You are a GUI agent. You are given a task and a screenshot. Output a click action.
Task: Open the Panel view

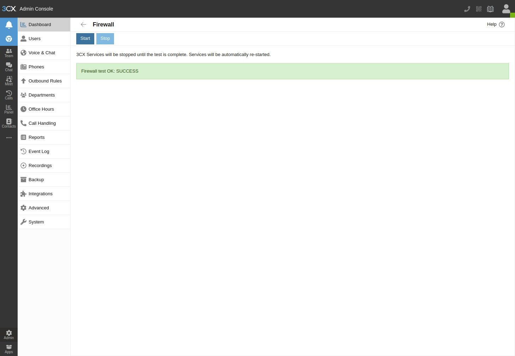pyautogui.click(x=9, y=109)
